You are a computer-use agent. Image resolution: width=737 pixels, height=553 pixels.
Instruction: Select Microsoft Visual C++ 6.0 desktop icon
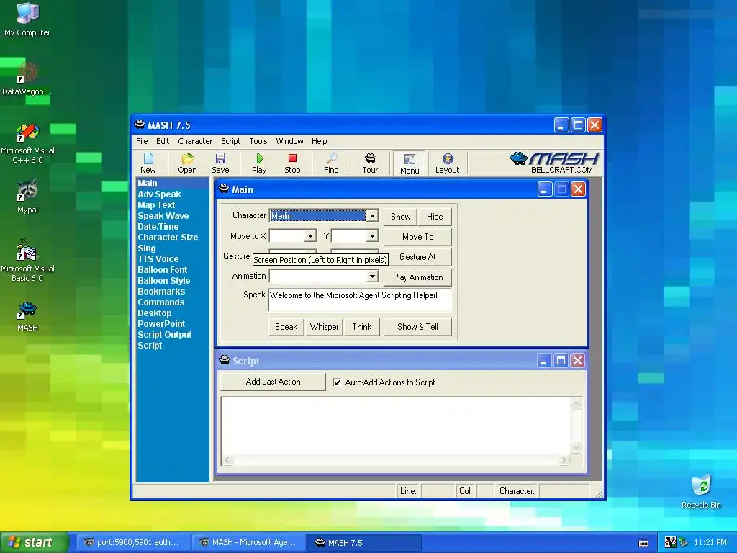(27, 143)
